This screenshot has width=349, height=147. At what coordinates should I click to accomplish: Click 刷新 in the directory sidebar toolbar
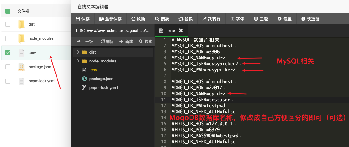107,42
